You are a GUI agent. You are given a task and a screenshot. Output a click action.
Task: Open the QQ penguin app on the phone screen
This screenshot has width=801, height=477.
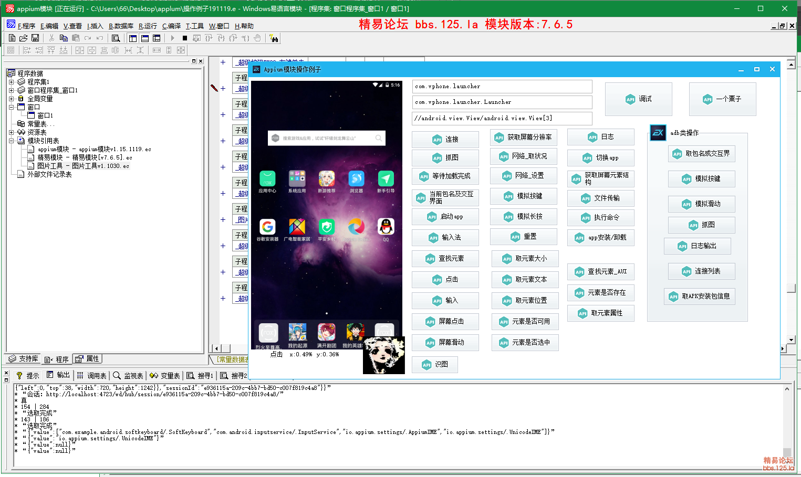(x=386, y=227)
